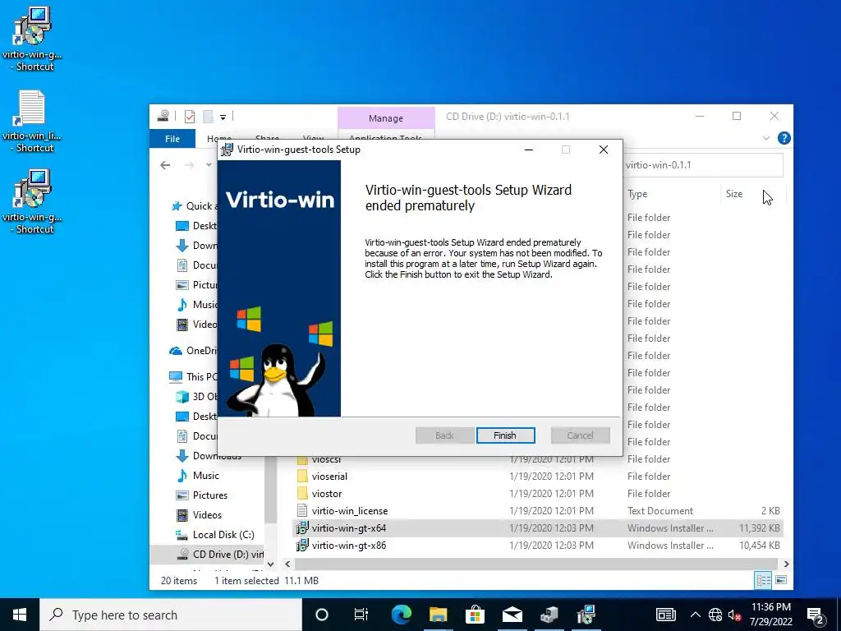Open the clock showing 11:36 PM
This screenshot has height=631, width=841.
[x=770, y=615]
